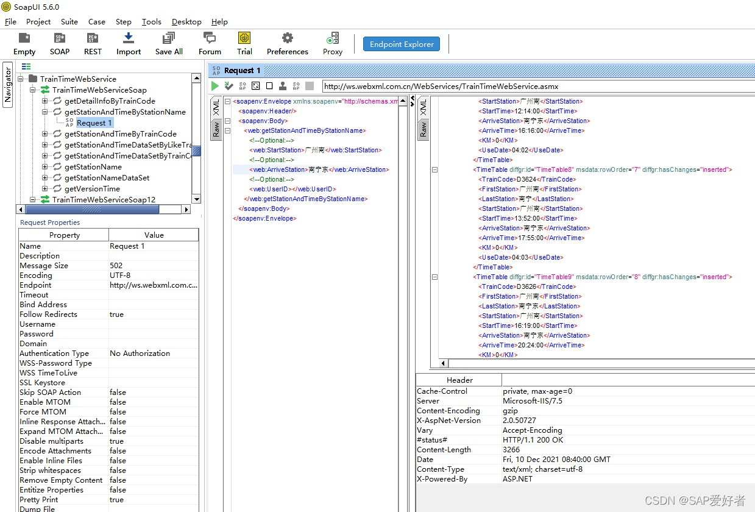Image resolution: width=755 pixels, height=512 pixels.
Task: Click the Save All toolbar icon
Action: (168, 43)
